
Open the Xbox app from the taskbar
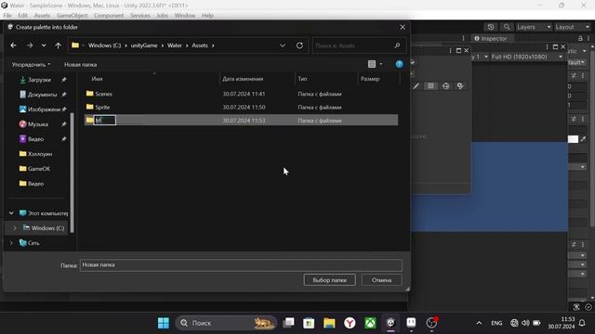370,323
